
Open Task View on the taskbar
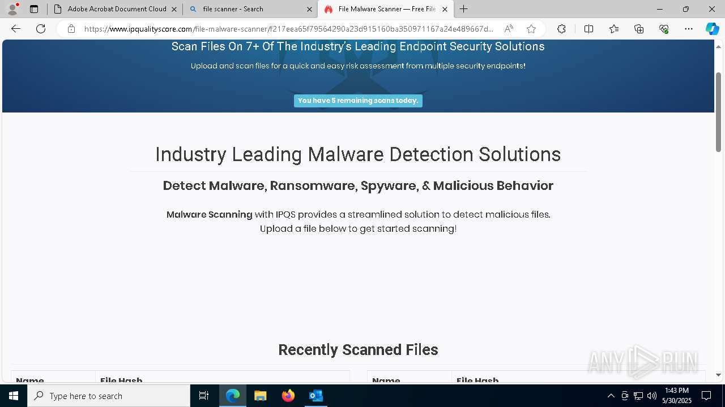pyautogui.click(x=204, y=396)
